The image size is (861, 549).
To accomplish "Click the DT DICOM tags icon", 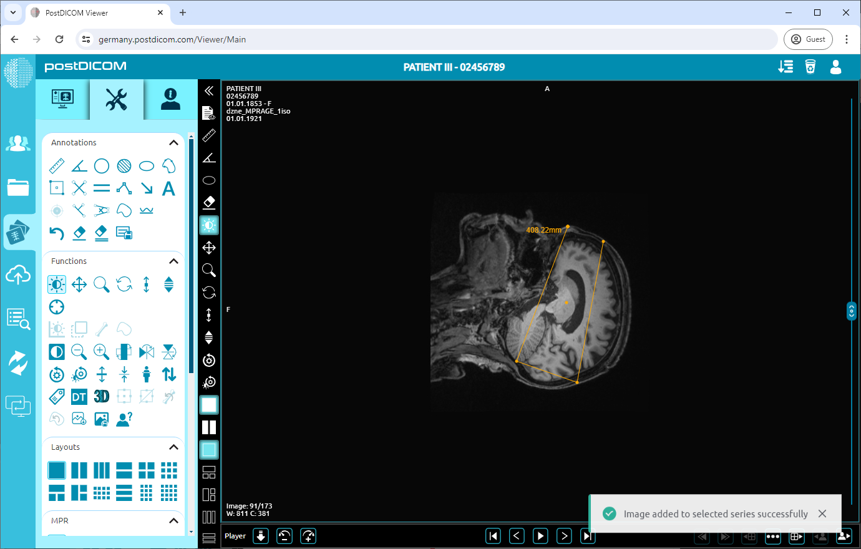I will (79, 397).
